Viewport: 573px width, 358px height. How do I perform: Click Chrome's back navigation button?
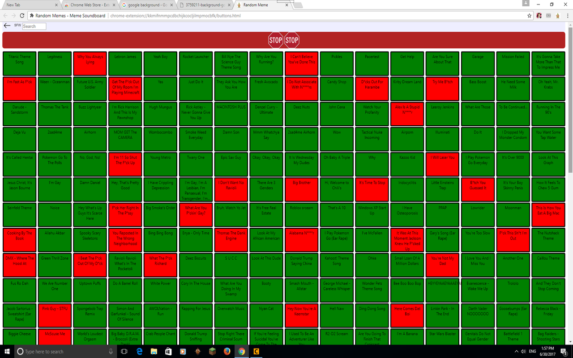[5, 15]
